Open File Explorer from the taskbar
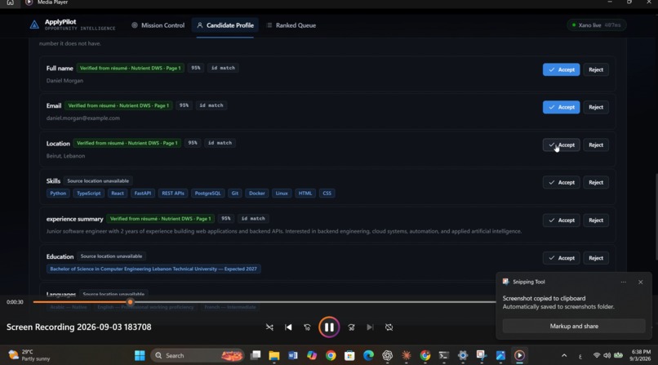 click(274, 355)
